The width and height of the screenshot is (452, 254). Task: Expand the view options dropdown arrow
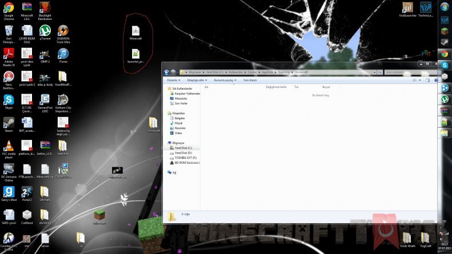419,80
